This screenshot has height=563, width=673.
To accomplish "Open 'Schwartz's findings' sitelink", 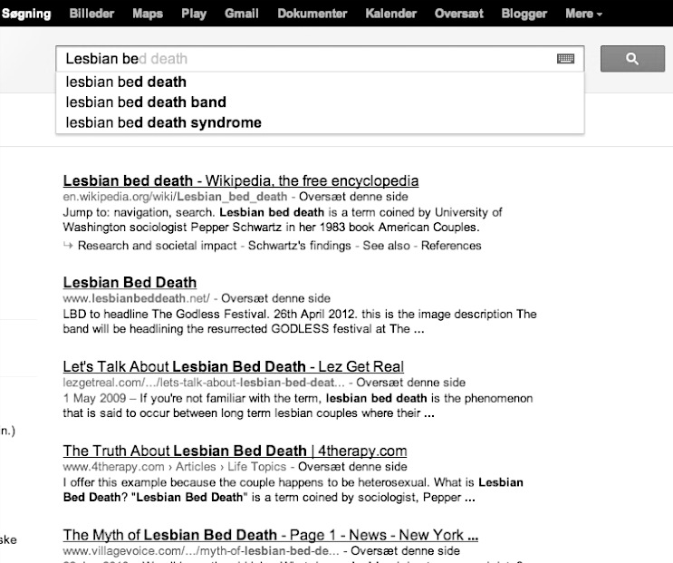I will tap(300, 246).
